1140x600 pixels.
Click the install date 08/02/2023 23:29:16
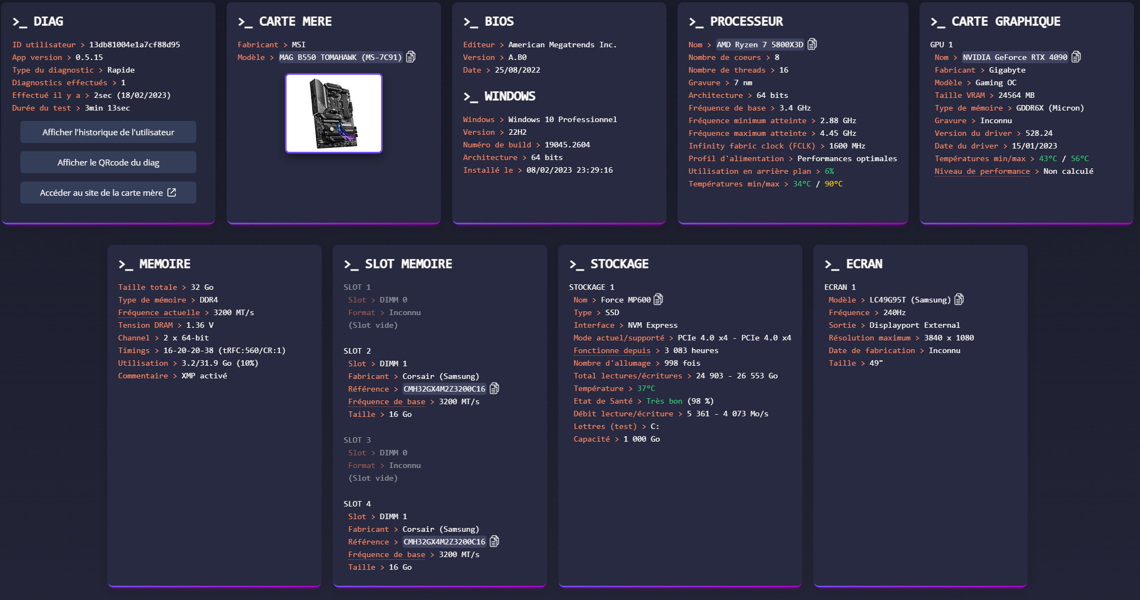pos(570,170)
